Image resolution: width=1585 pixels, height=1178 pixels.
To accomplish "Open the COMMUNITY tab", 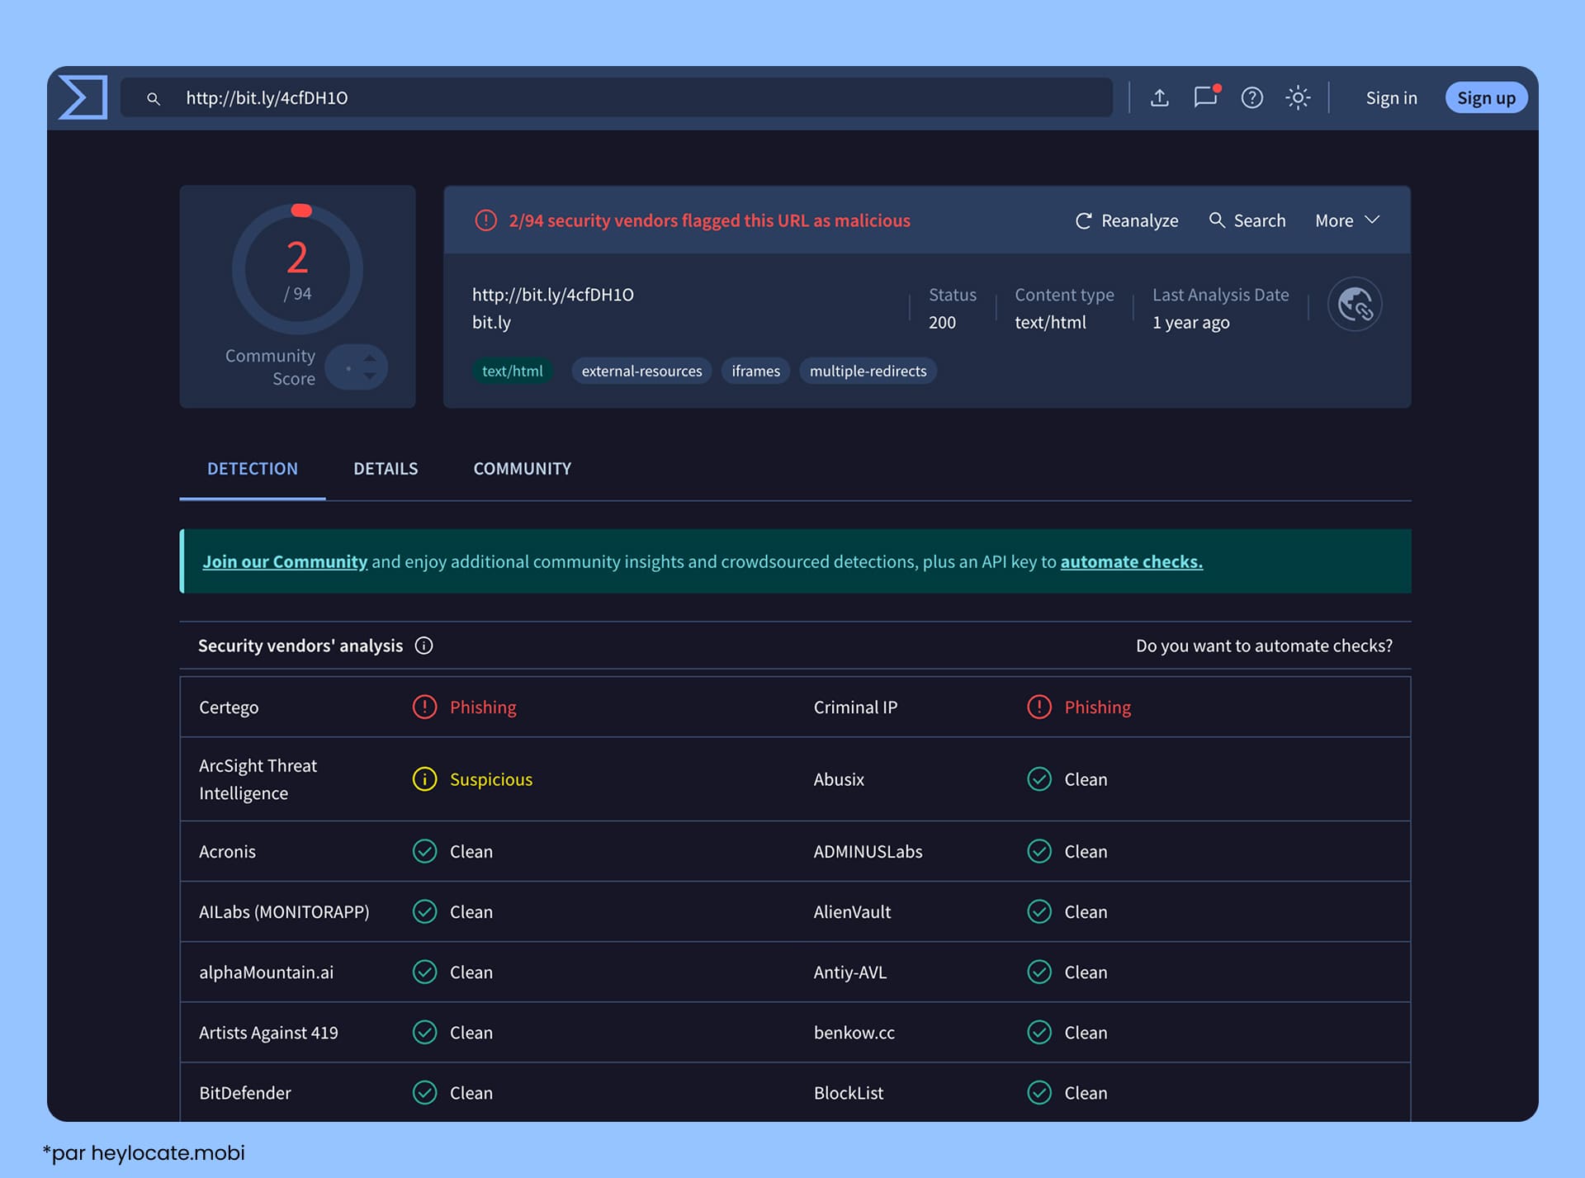I will pyautogui.click(x=522, y=468).
